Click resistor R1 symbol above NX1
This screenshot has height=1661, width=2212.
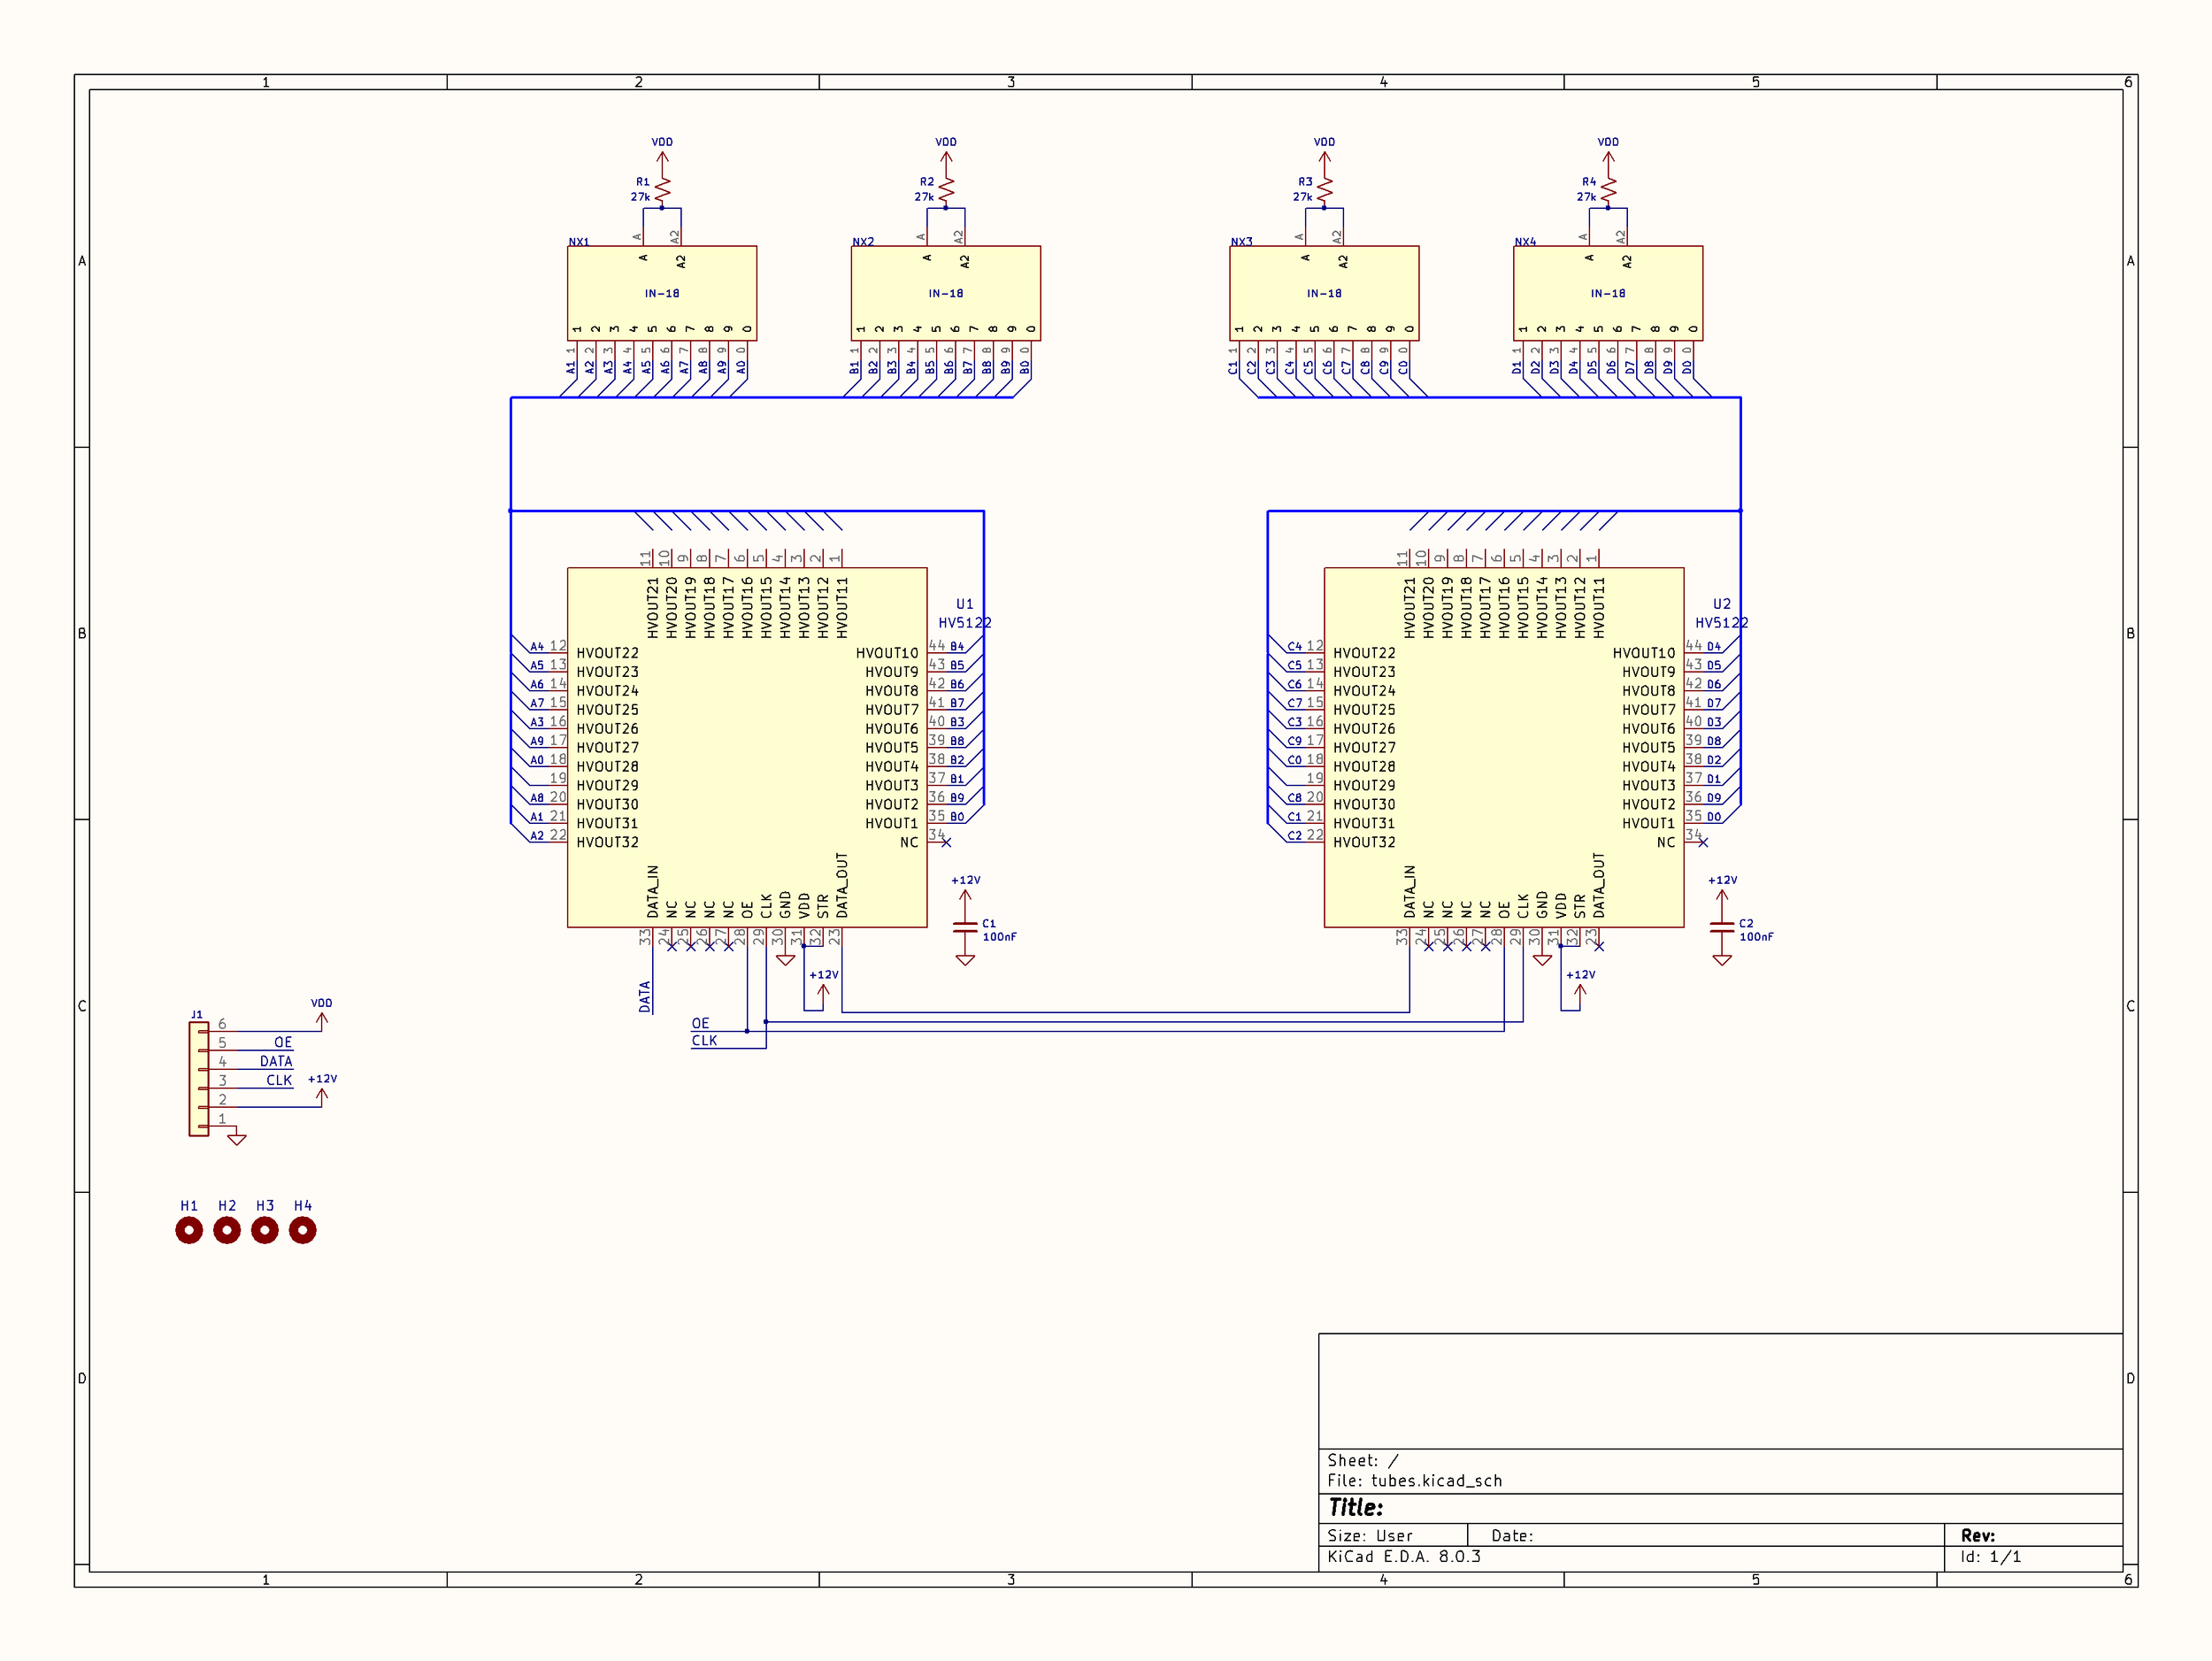point(662,189)
